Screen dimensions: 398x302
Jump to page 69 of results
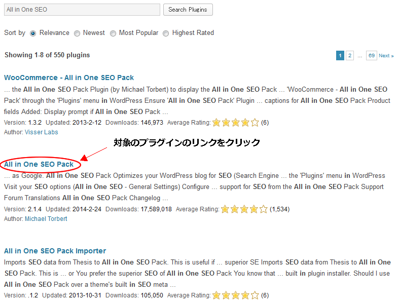(372, 56)
